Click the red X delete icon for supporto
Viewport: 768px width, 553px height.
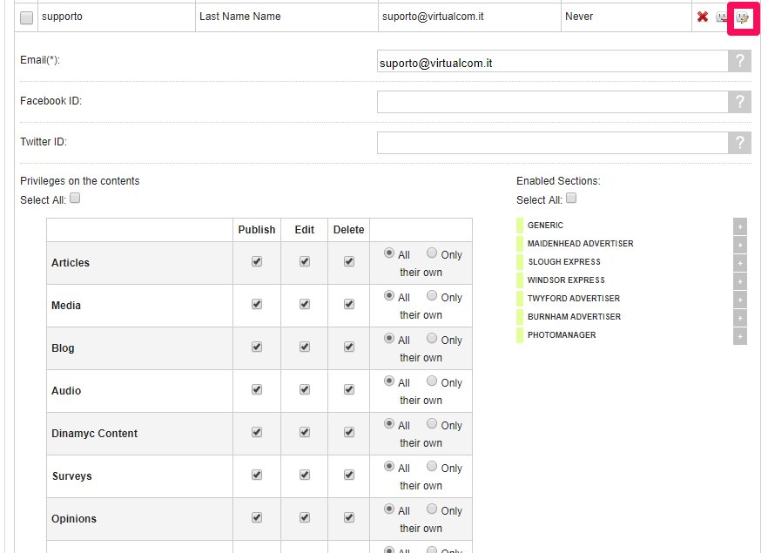(702, 17)
